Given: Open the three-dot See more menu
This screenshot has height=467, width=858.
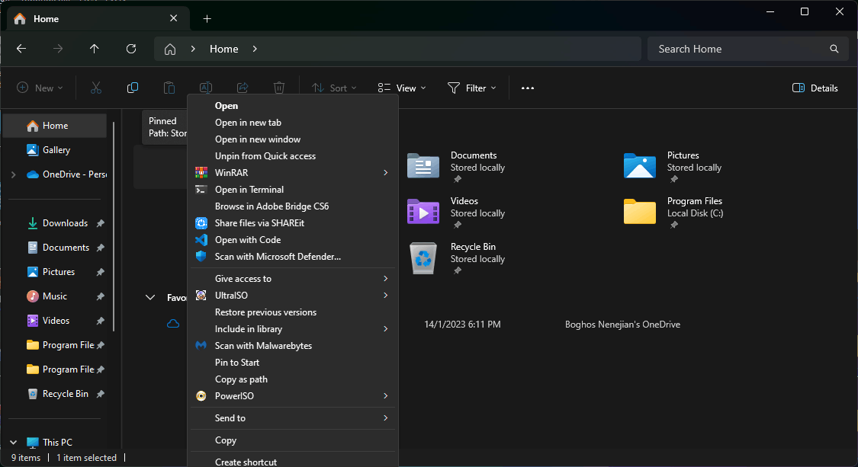Looking at the screenshot, I should click(x=528, y=88).
